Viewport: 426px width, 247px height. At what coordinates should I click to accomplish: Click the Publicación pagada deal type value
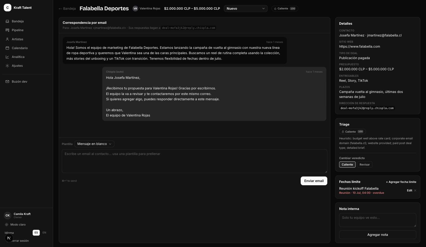(x=354, y=58)
